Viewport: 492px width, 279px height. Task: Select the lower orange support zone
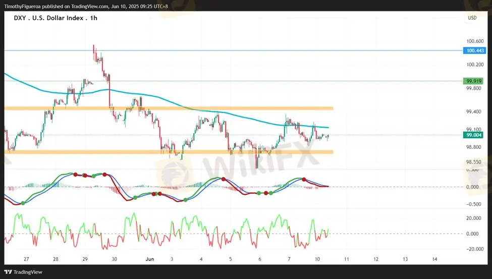169,152
